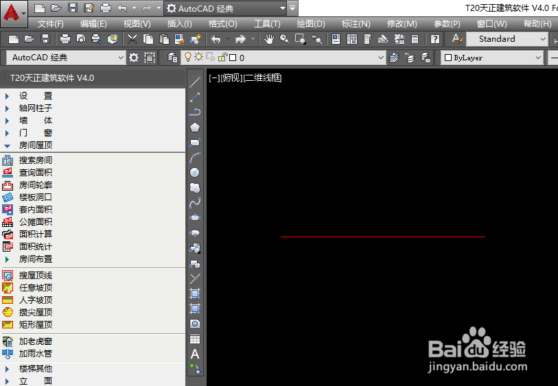Click the [俯视] view control label
The image size is (558, 386).
[232, 78]
